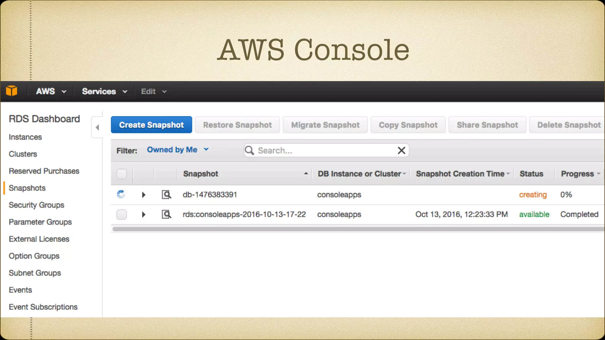
Task: Open Security Groups in sidebar
Action: tap(36, 205)
